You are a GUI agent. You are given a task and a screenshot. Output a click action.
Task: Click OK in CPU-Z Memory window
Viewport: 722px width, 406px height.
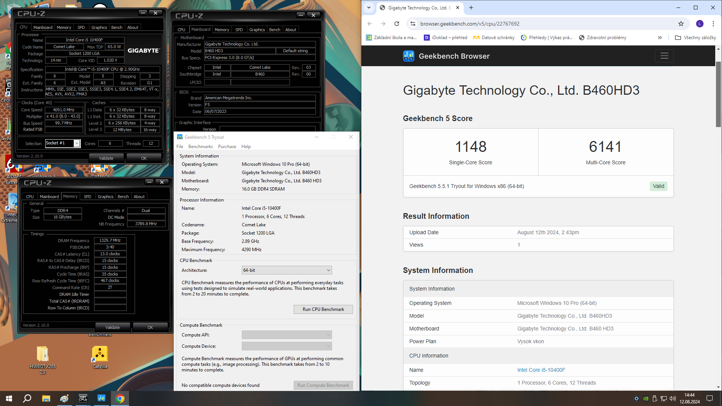coord(150,327)
